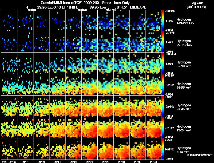Select the Hydrogen 13-24 keV panel at 23:36
Screen dimensions: 214x163
[137, 128]
